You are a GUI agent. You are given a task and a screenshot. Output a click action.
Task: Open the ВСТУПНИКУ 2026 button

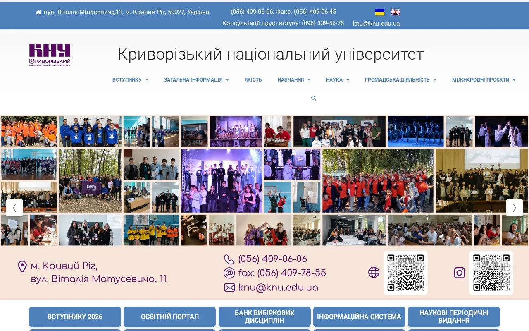tap(75, 317)
